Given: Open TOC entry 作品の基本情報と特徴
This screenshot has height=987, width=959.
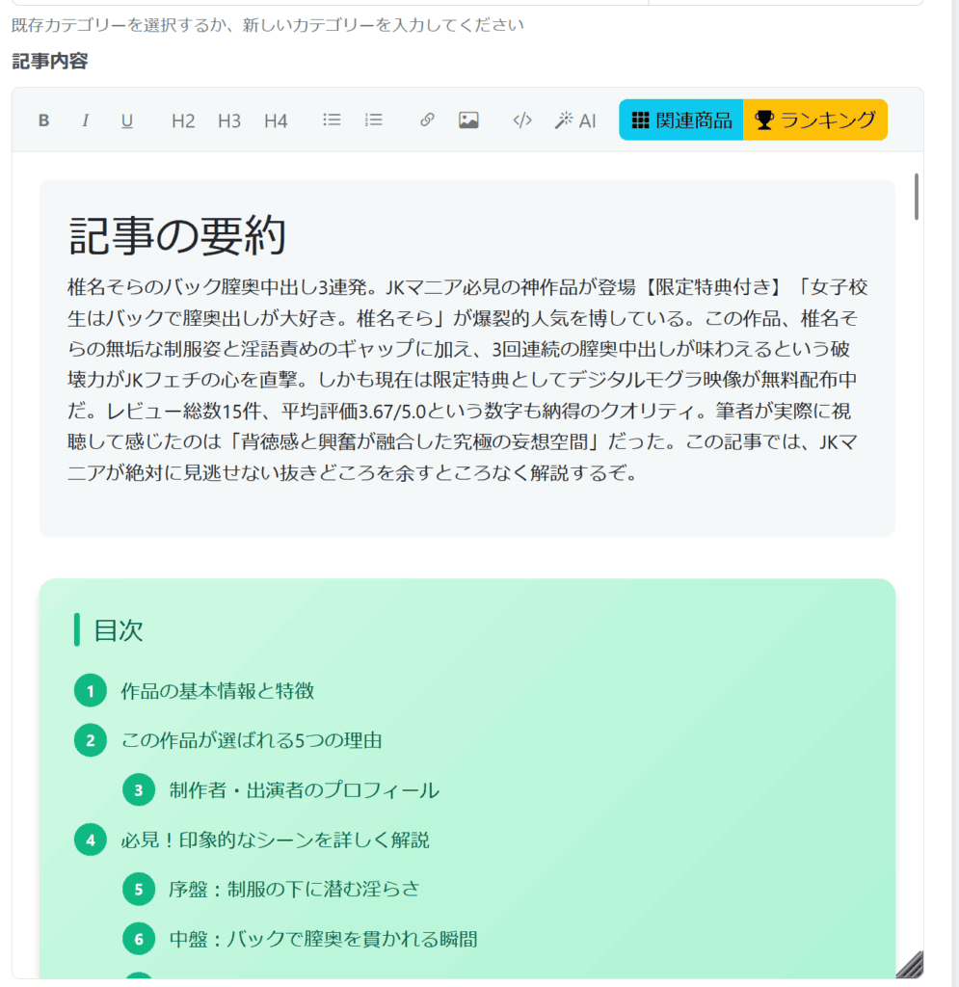Looking at the screenshot, I should [217, 690].
